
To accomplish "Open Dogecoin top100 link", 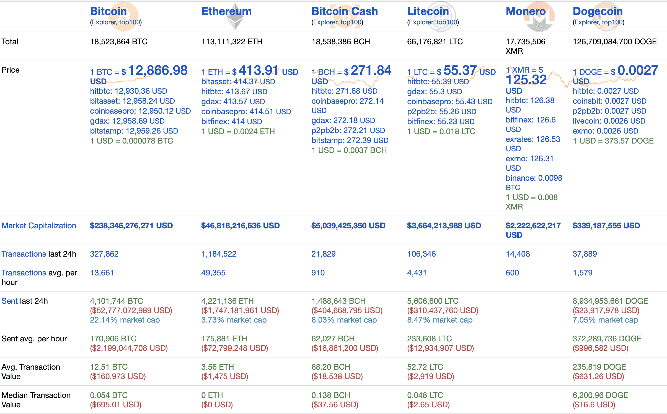I will pyautogui.click(x=612, y=22).
